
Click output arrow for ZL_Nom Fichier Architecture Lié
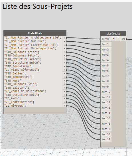pyautogui.click(x=64, y=38)
